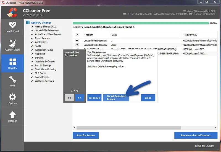Image resolution: width=221 pixels, height=152 pixels.
Task: Toggle Installer checkbox
Action: pos(32,58)
